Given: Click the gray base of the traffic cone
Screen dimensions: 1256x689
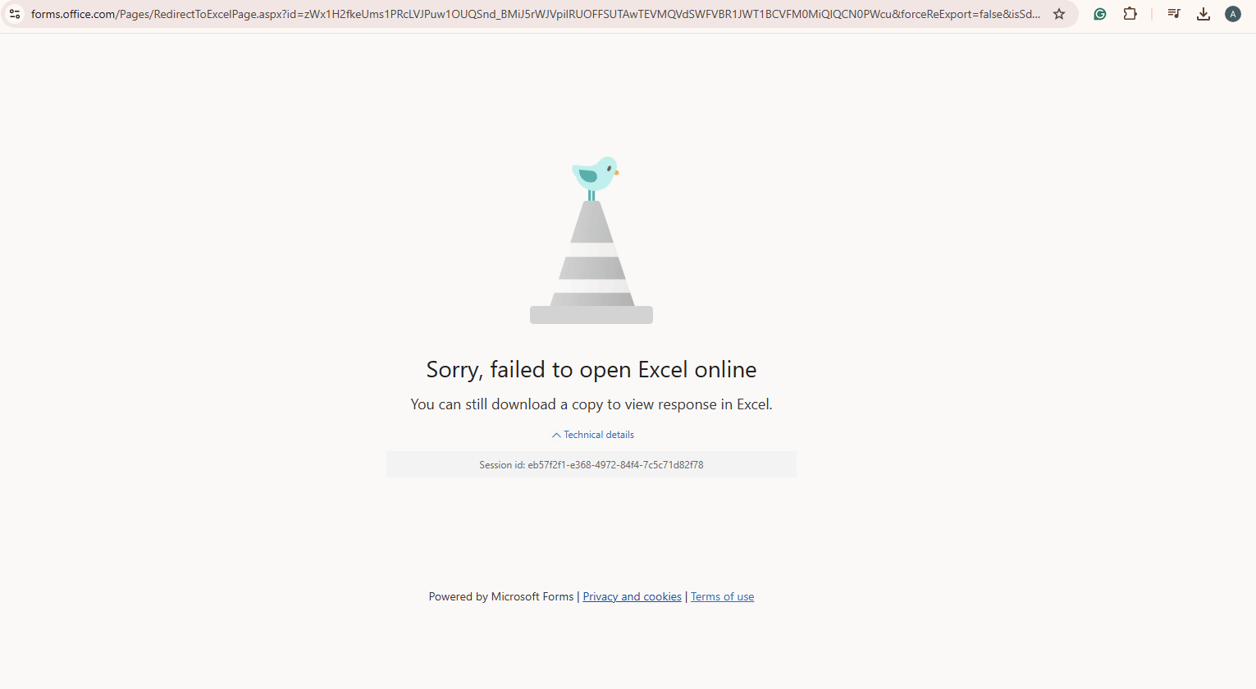Looking at the screenshot, I should 591,315.
